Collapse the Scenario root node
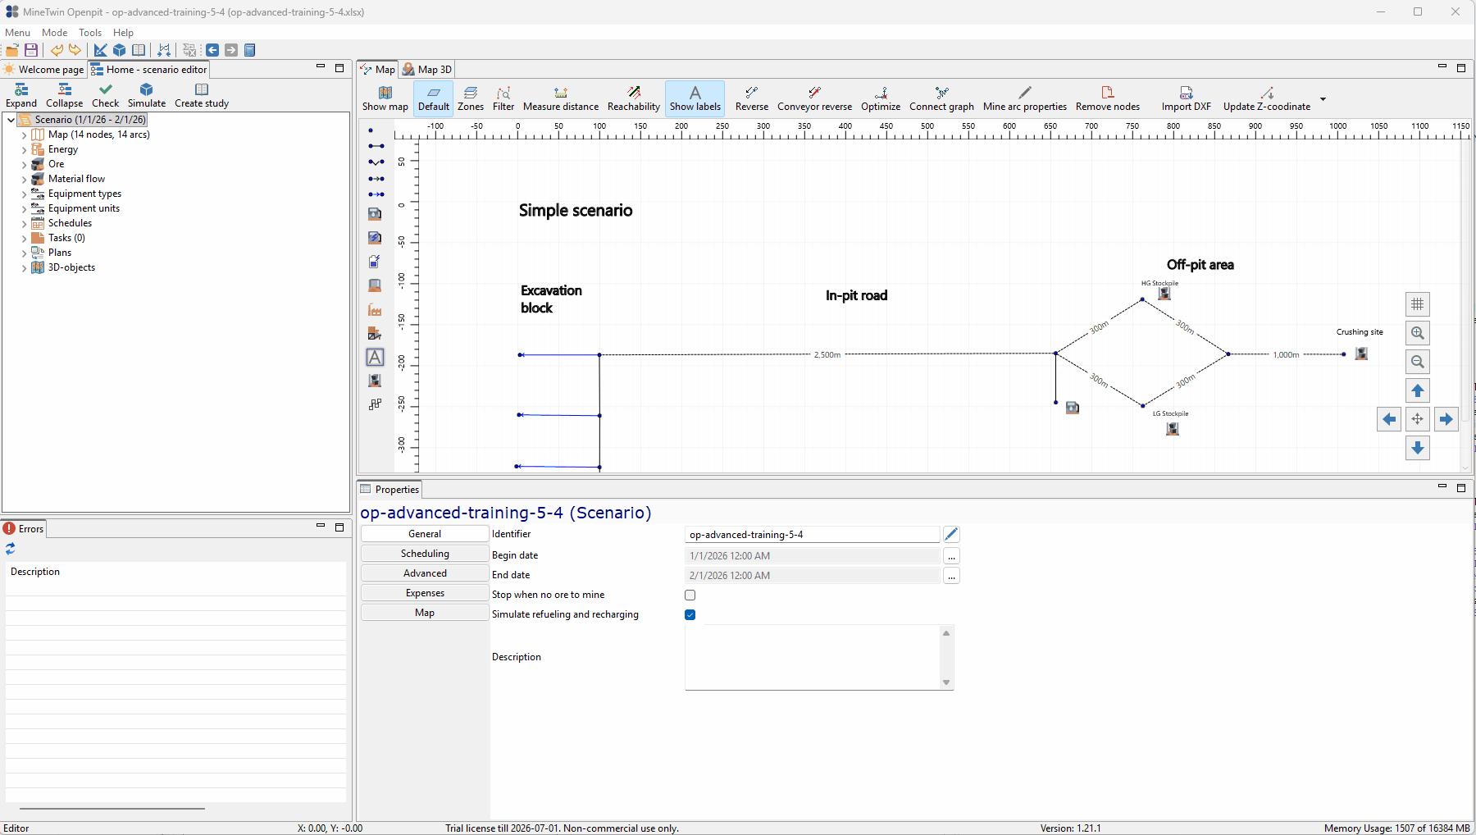 tap(11, 120)
